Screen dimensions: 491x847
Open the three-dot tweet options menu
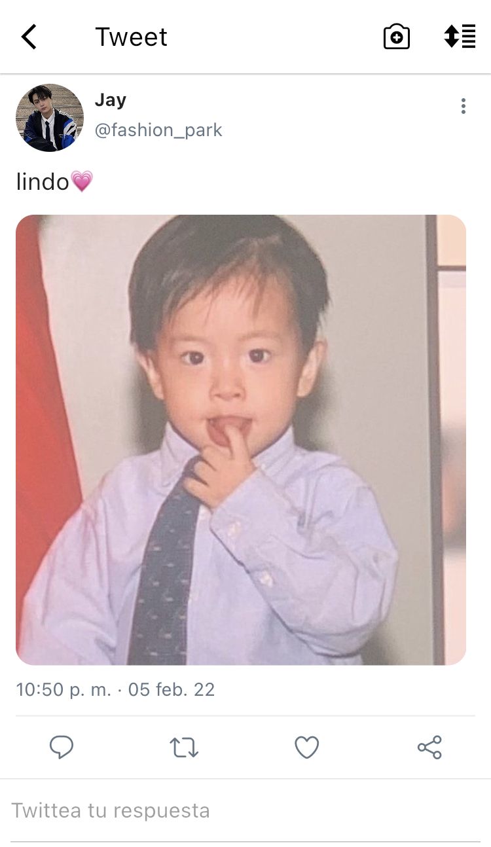[x=463, y=106]
